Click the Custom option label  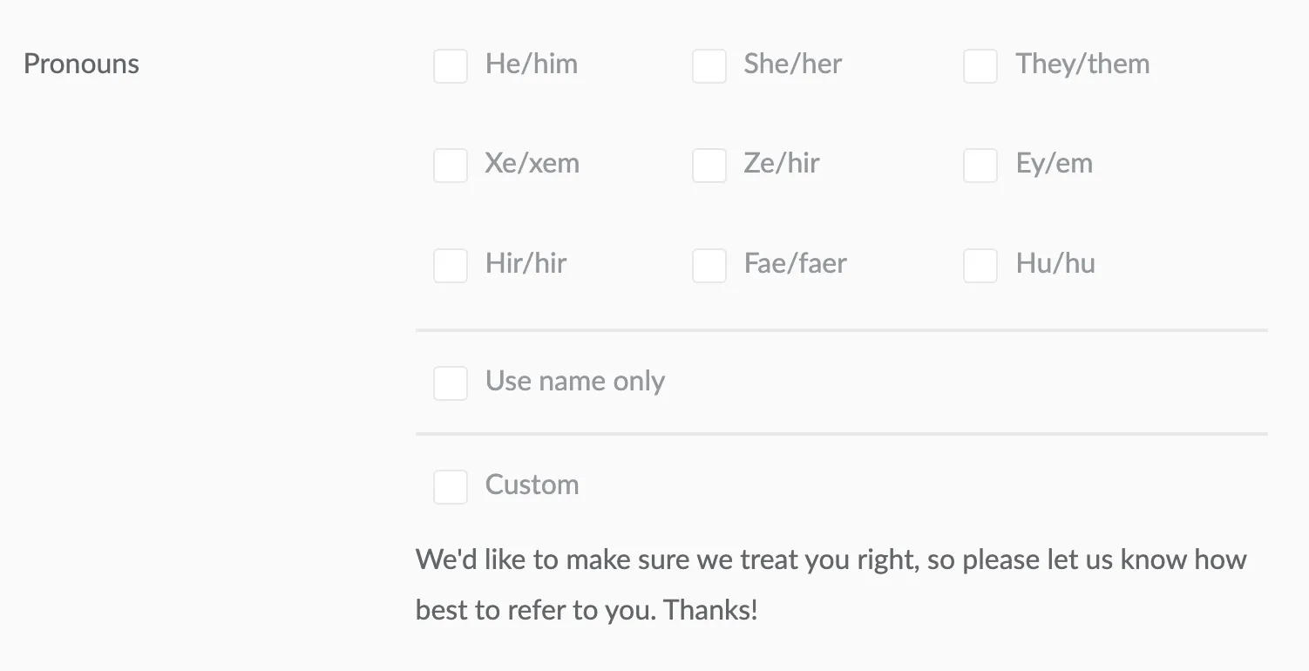pyautogui.click(x=532, y=485)
